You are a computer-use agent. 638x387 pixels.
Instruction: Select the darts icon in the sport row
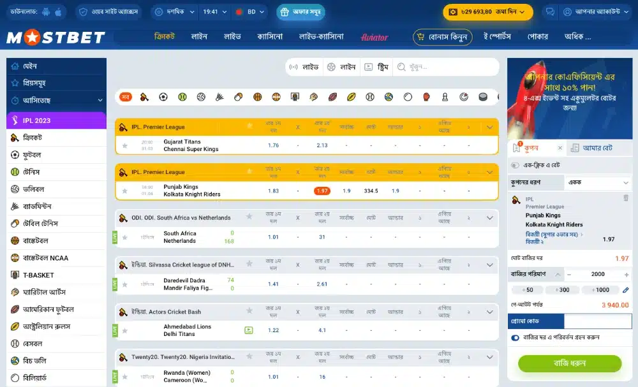(x=464, y=97)
